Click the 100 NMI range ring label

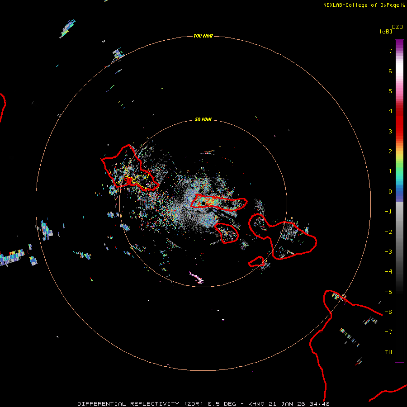pos(203,36)
